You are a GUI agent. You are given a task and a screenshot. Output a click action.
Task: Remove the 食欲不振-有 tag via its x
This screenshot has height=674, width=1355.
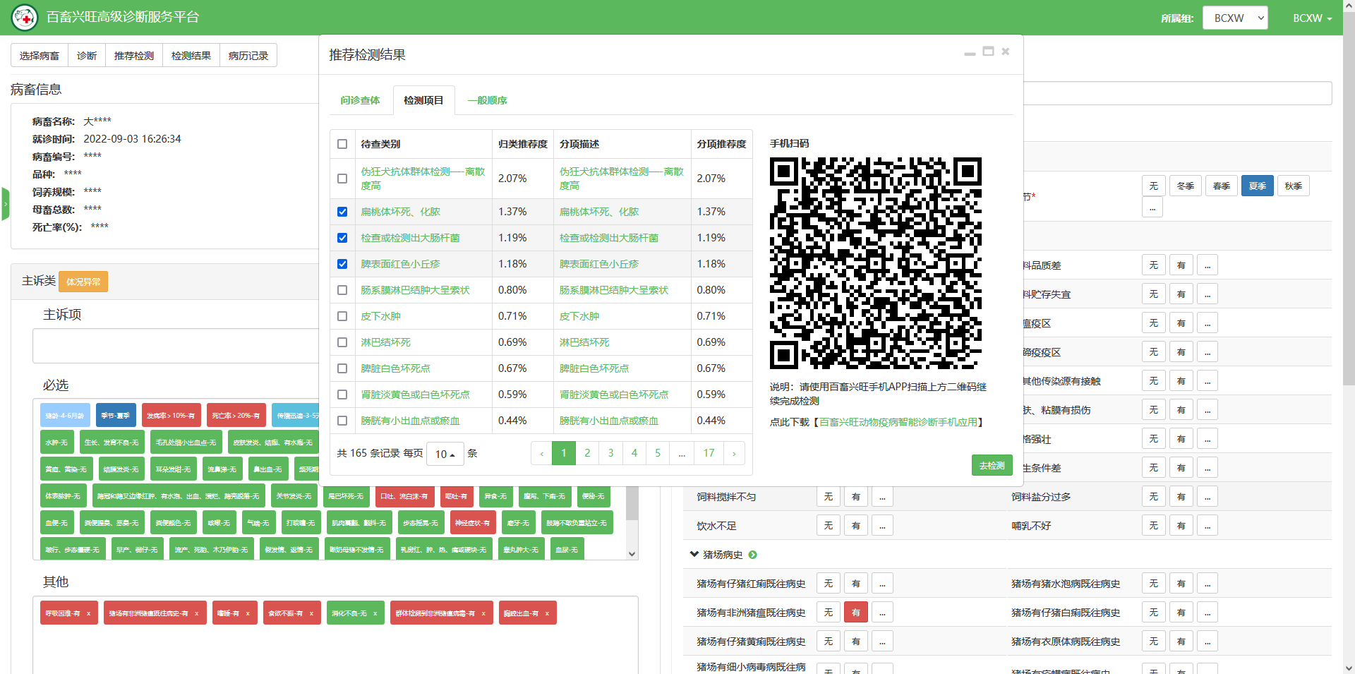311,613
